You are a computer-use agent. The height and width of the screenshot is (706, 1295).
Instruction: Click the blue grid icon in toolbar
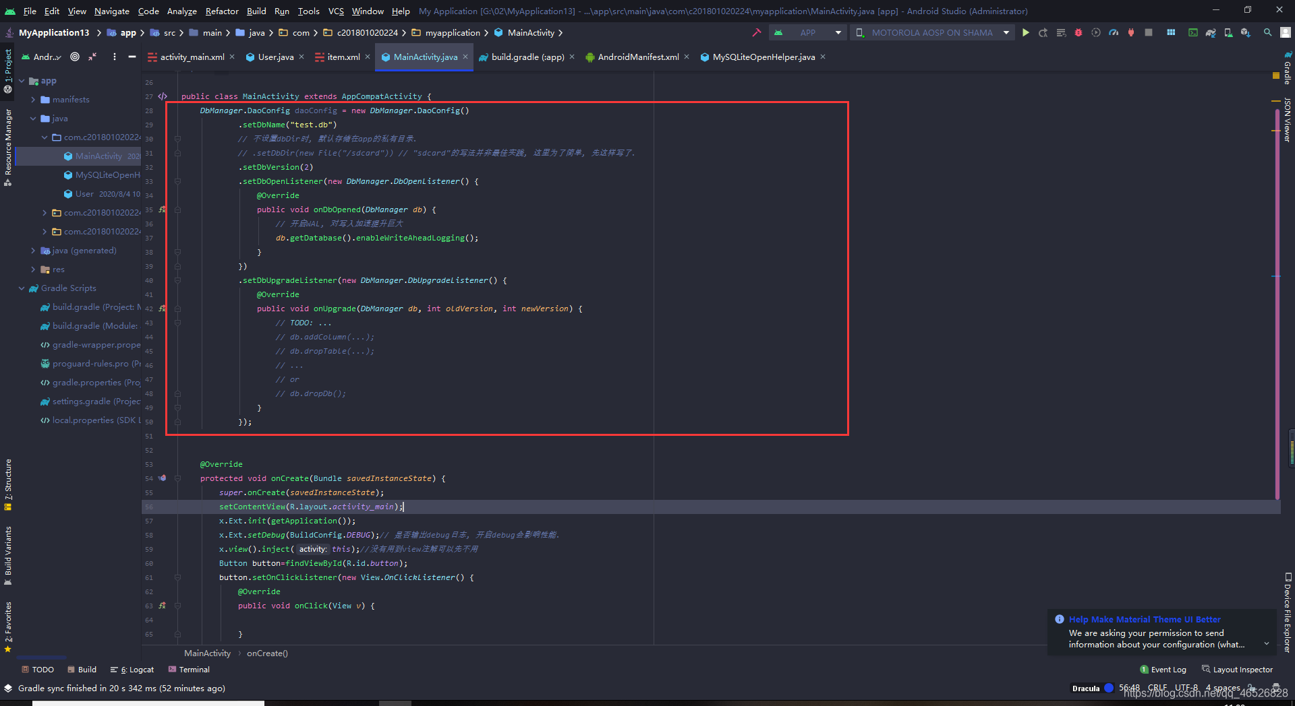coord(1171,32)
